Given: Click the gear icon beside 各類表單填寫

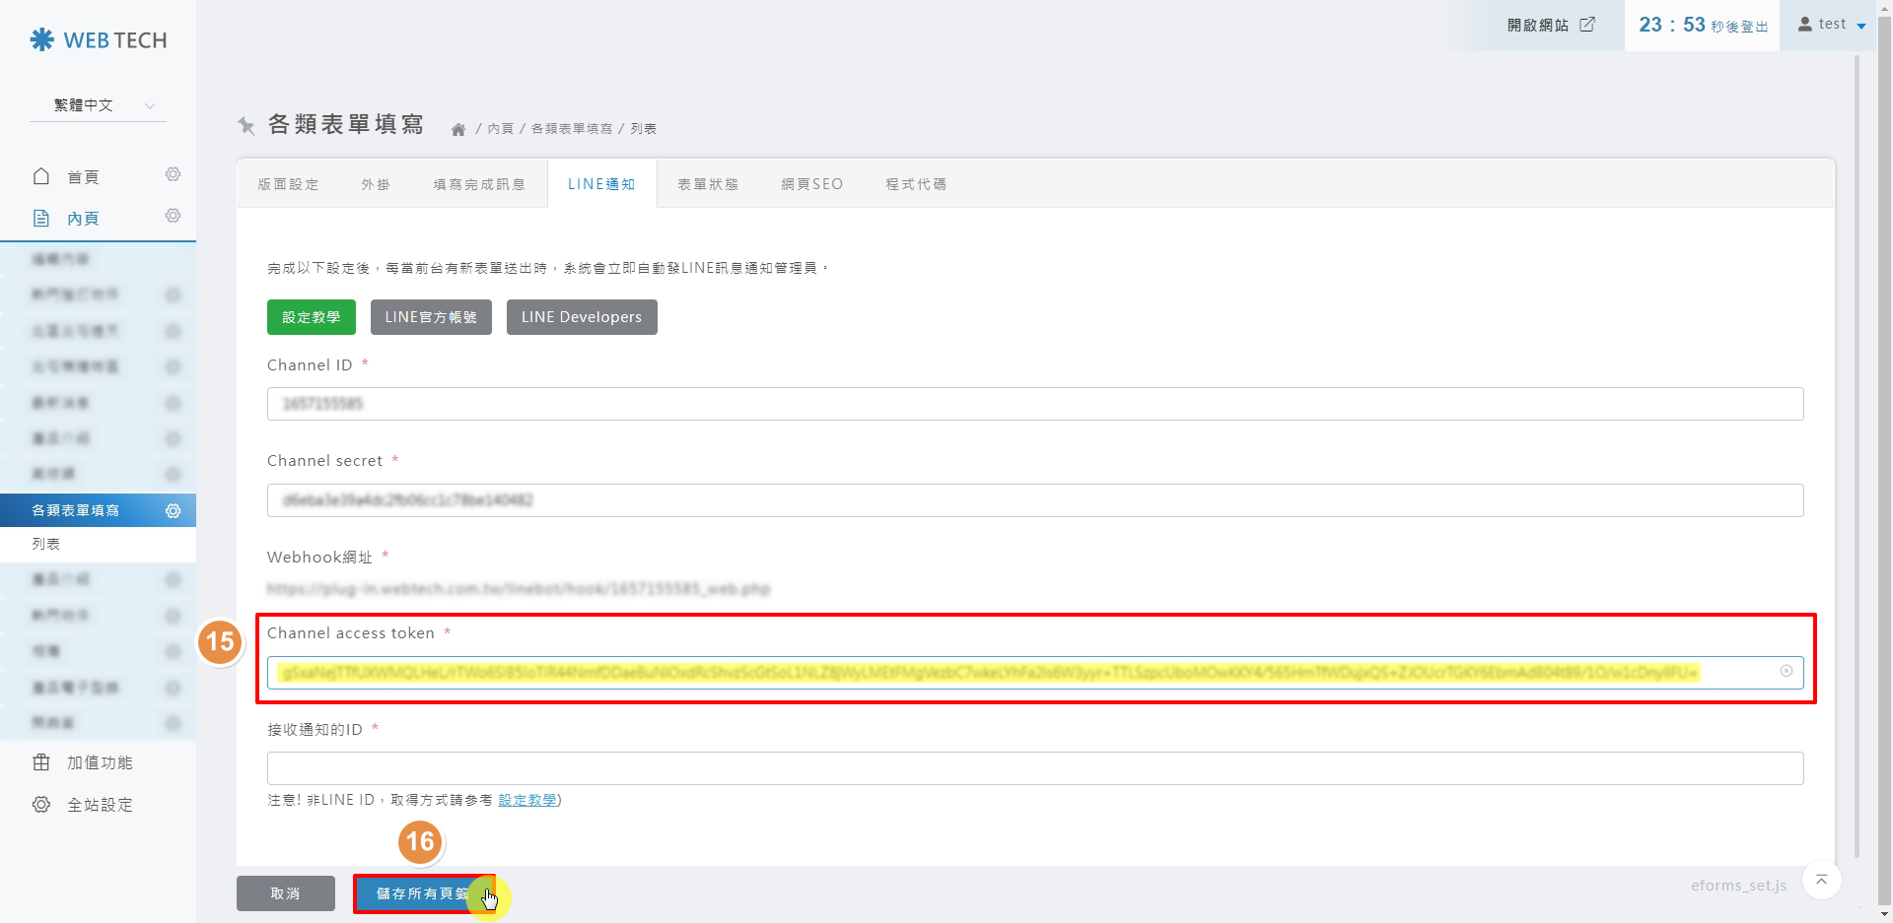Looking at the screenshot, I should [x=173, y=510].
